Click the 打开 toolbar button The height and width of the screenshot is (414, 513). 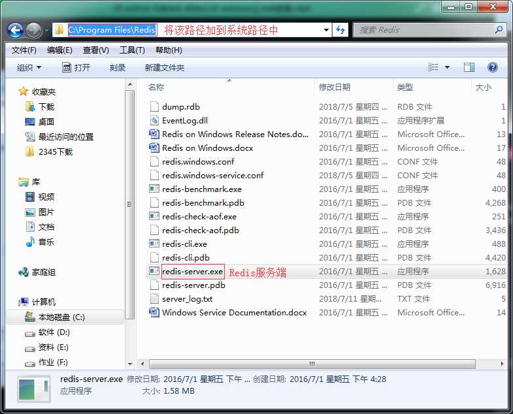76,68
